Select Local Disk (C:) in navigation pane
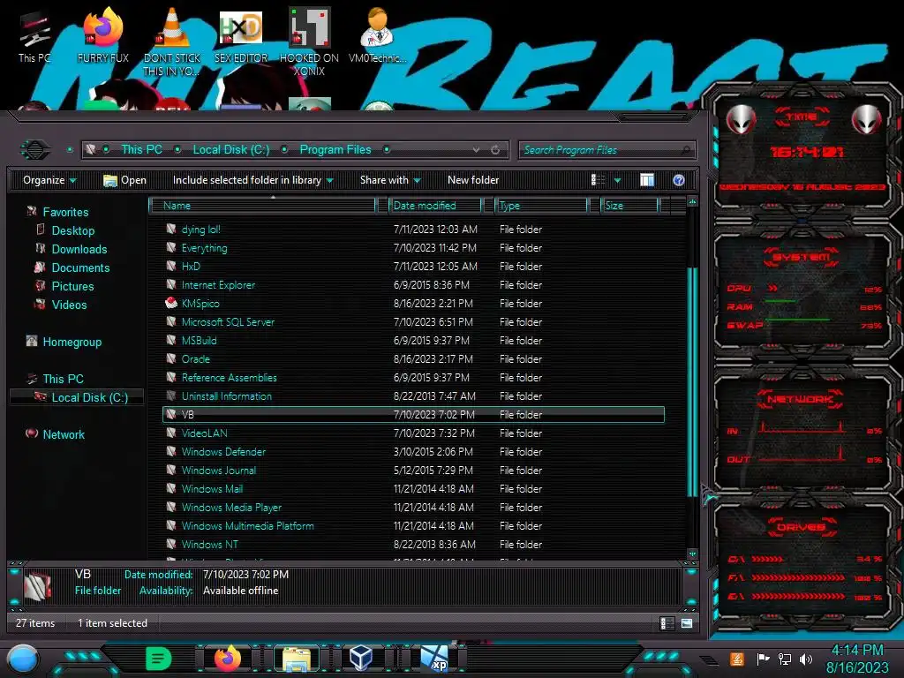The width and height of the screenshot is (904, 678). [x=90, y=397]
